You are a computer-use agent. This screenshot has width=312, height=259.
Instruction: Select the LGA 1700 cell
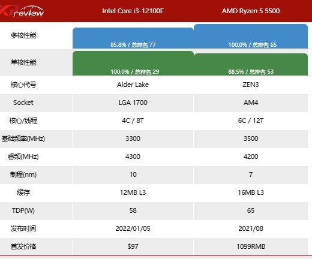pos(133,103)
